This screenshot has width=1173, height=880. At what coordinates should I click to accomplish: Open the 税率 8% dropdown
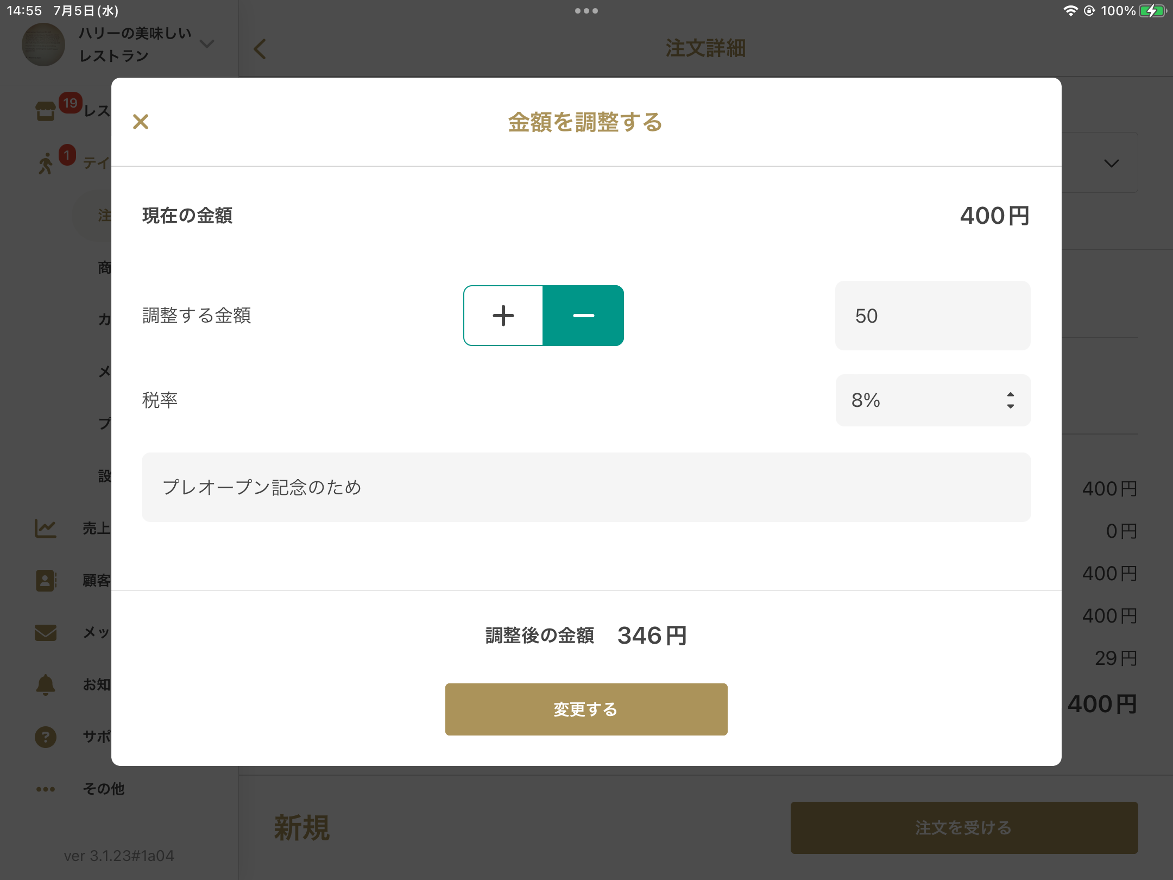tap(932, 400)
